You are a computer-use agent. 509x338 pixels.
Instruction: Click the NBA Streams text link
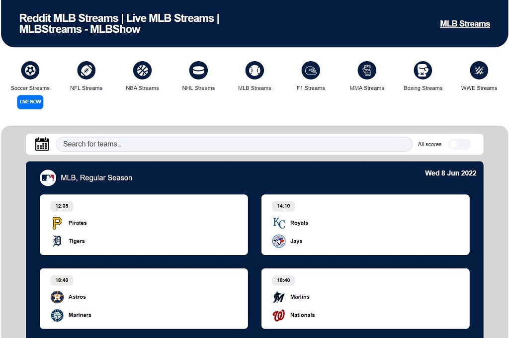143,88
